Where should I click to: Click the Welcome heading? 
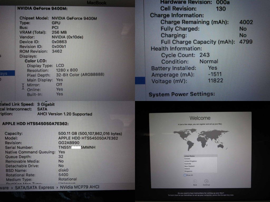pyautogui.click(x=200, y=118)
